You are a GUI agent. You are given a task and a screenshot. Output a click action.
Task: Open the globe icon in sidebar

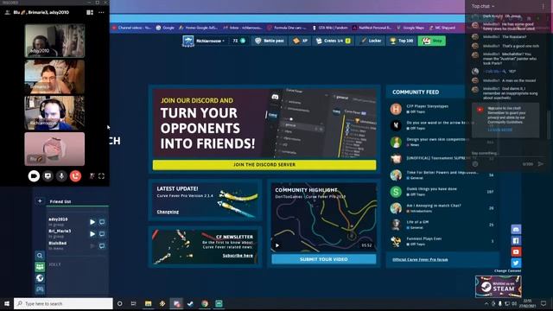(x=40, y=278)
